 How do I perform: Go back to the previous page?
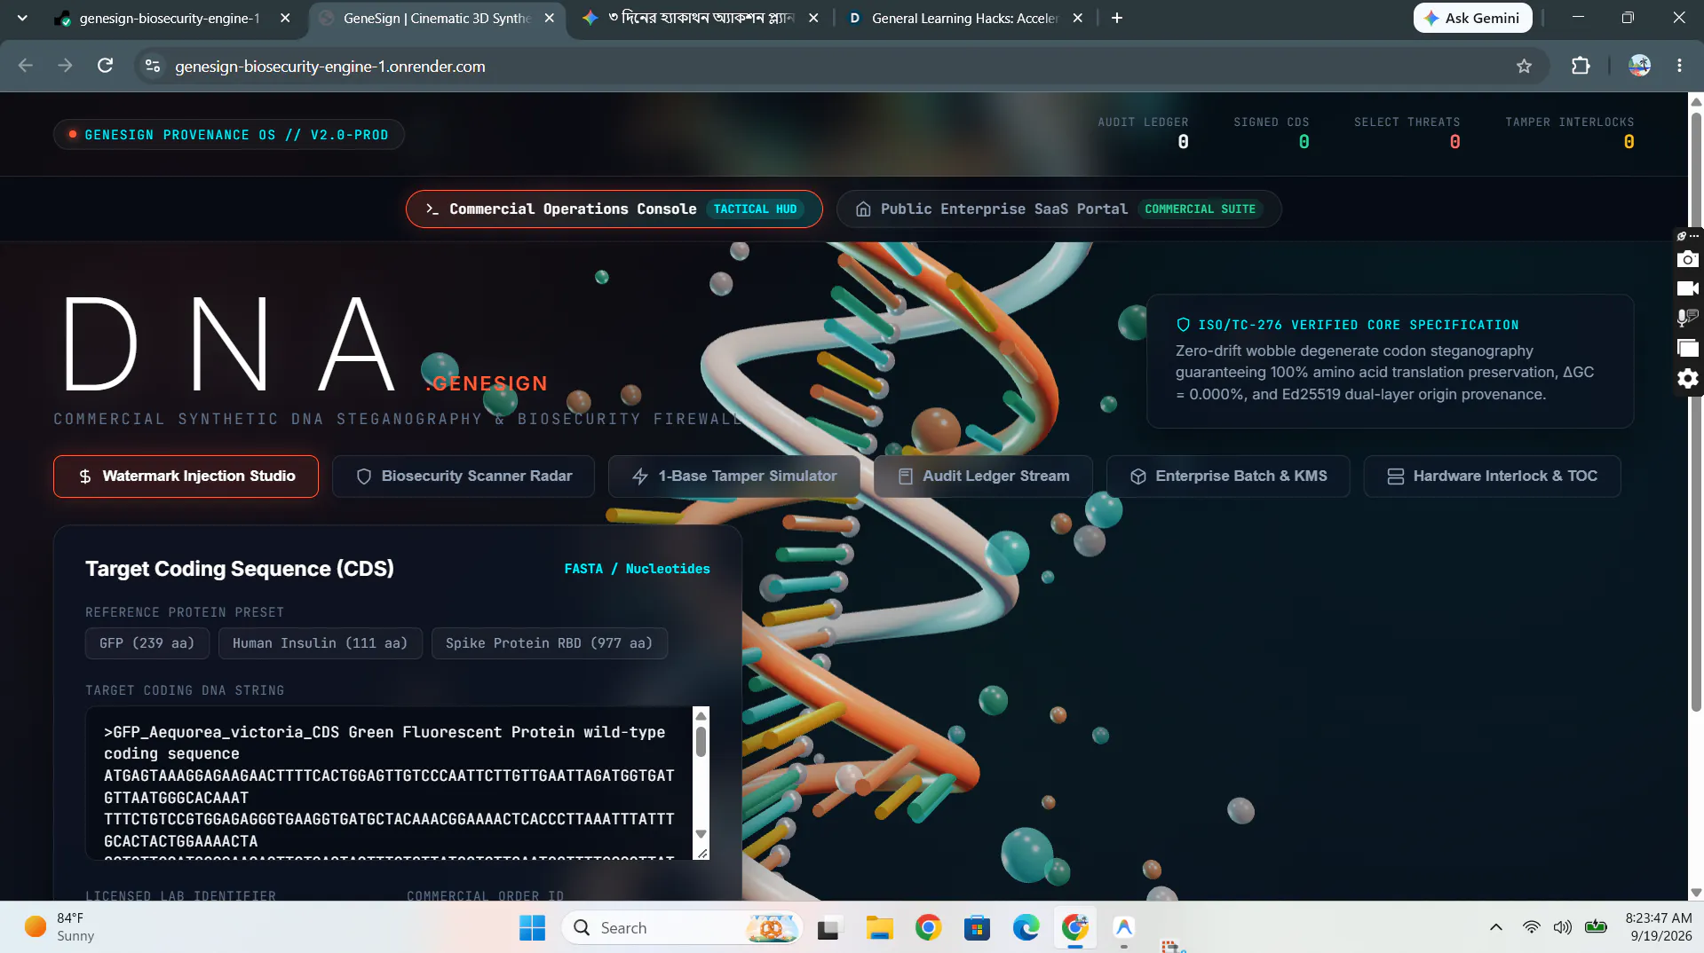[26, 66]
